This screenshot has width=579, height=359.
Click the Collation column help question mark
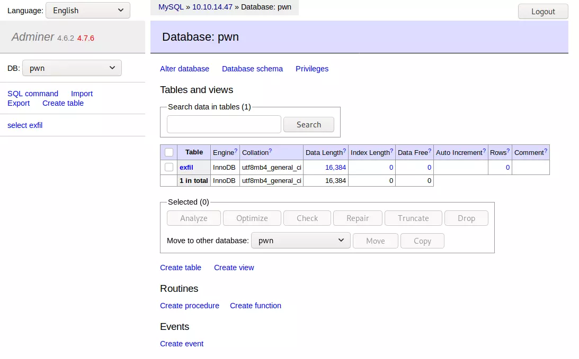click(270, 151)
